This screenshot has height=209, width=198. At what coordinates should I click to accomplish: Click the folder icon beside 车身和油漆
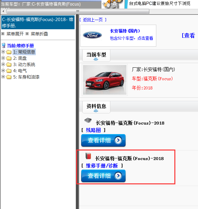coord(9,77)
